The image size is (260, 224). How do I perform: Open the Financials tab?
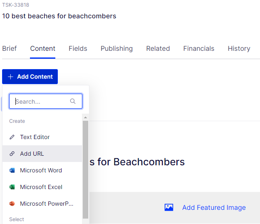point(199,48)
